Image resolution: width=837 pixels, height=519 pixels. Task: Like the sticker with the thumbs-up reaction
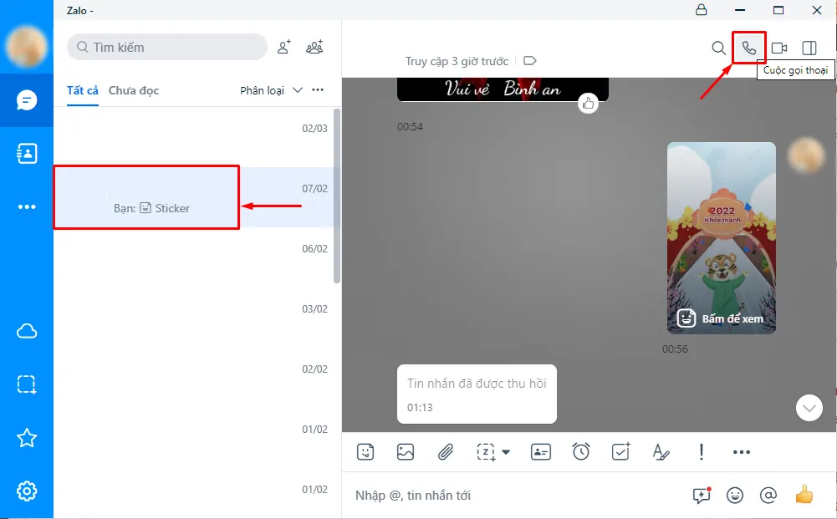[x=588, y=103]
